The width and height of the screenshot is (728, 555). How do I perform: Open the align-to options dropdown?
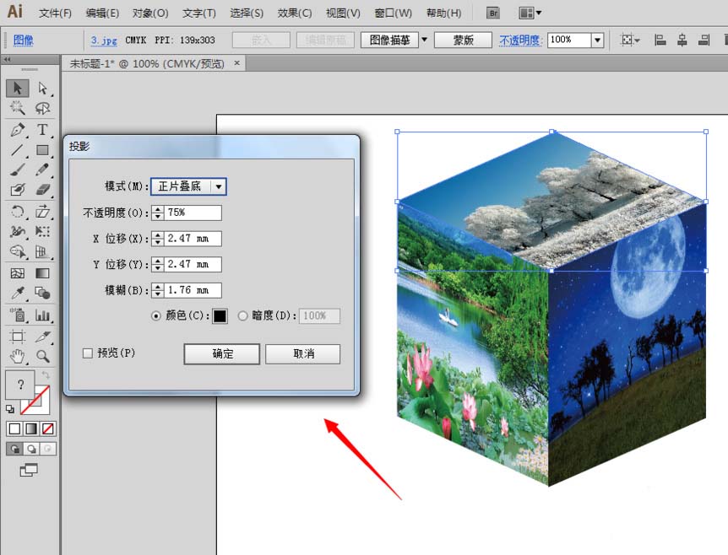(x=629, y=40)
